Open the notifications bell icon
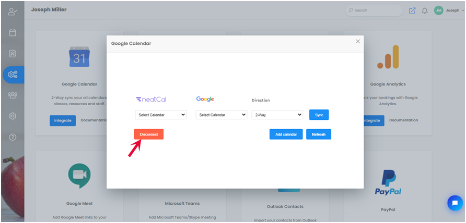Viewport: 466px width, 223px height. pos(425,10)
